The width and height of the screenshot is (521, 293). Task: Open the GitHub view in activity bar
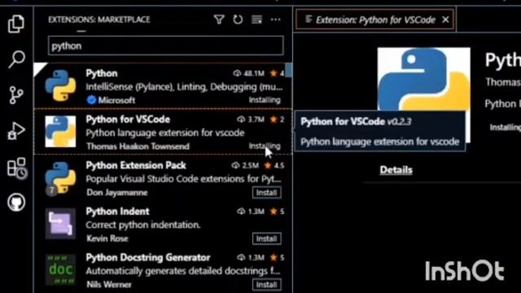pos(16,202)
